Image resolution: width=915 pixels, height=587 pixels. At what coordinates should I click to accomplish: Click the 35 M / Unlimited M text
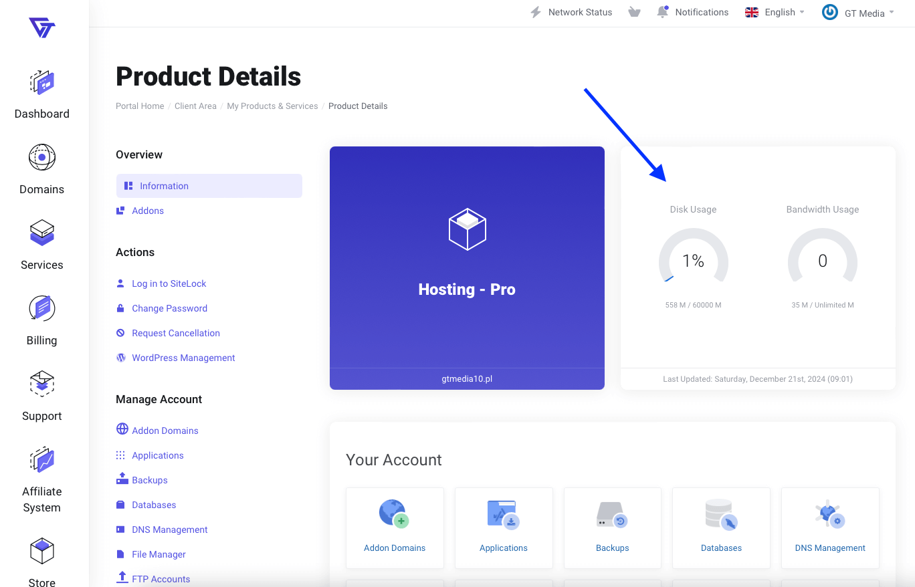(x=823, y=305)
